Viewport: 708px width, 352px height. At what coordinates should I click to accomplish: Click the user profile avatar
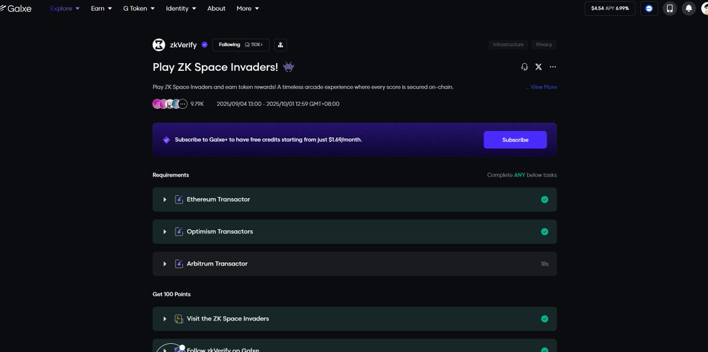point(704,8)
